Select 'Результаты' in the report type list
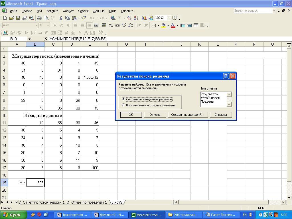The width and height of the screenshot is (292, 219). 210,94
